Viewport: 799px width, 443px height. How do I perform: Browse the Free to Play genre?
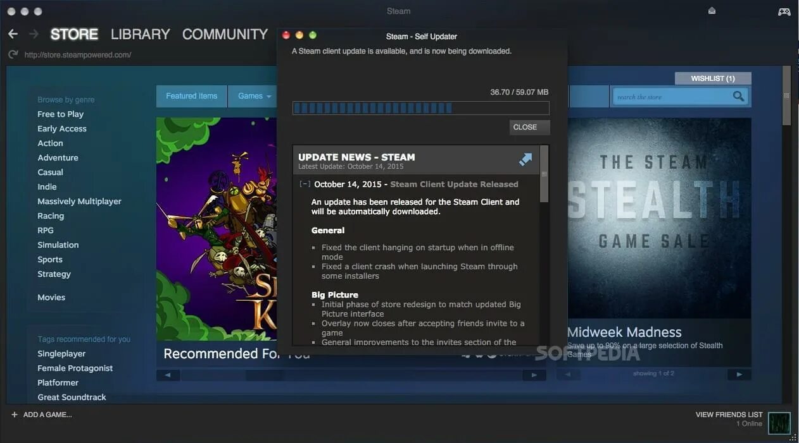coord(60,114)
